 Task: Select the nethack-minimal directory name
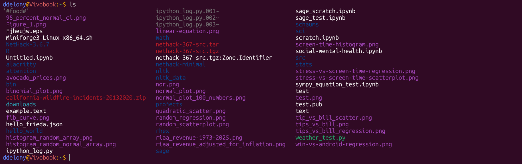[x=181, y=64]
